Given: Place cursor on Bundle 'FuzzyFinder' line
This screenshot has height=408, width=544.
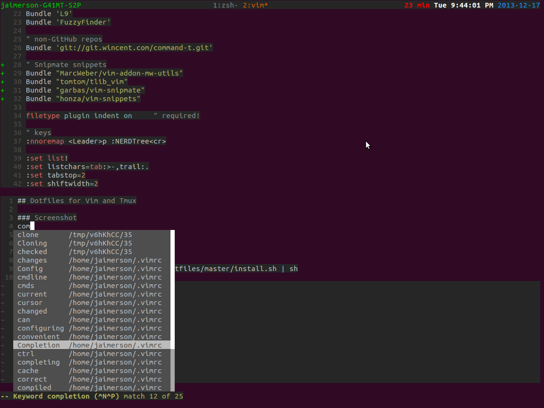Looking at the screenshot, I should click(68, 22).
